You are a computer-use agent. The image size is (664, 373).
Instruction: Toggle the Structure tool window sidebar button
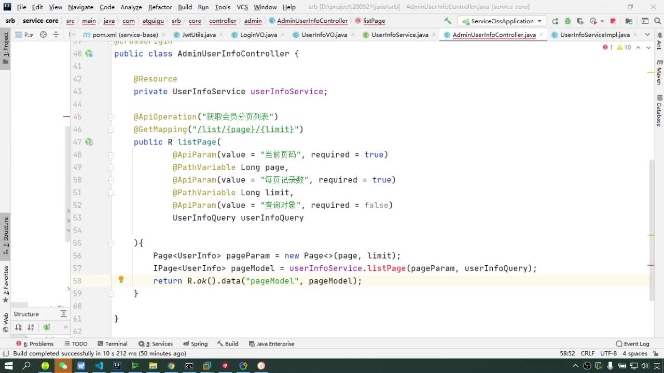pyautogui.click(x=6, y=236)
